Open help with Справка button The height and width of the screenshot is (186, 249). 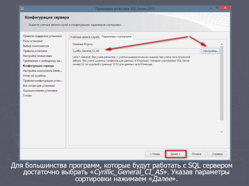pyautogui.click(x=217, y=154)
